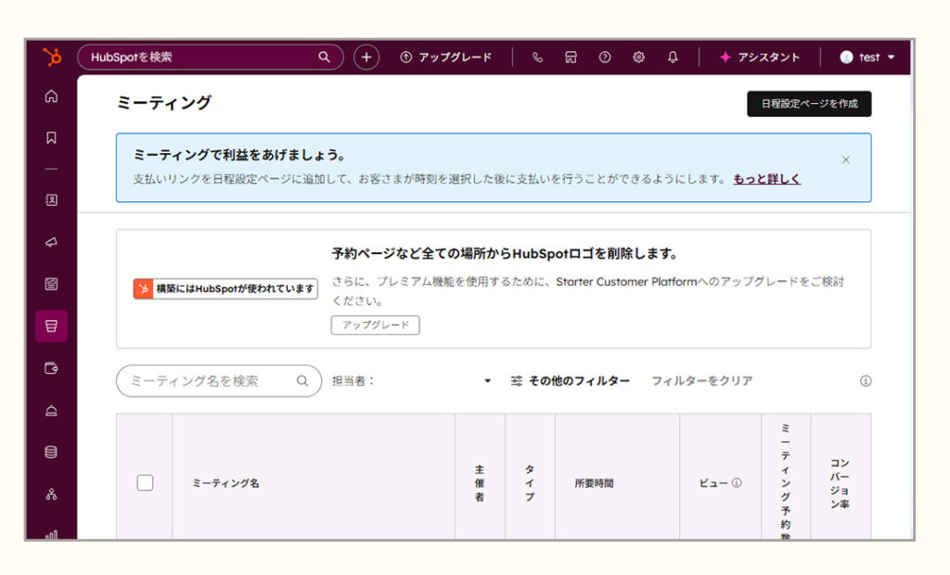Open the marketplace store icon

coord(571,57)
